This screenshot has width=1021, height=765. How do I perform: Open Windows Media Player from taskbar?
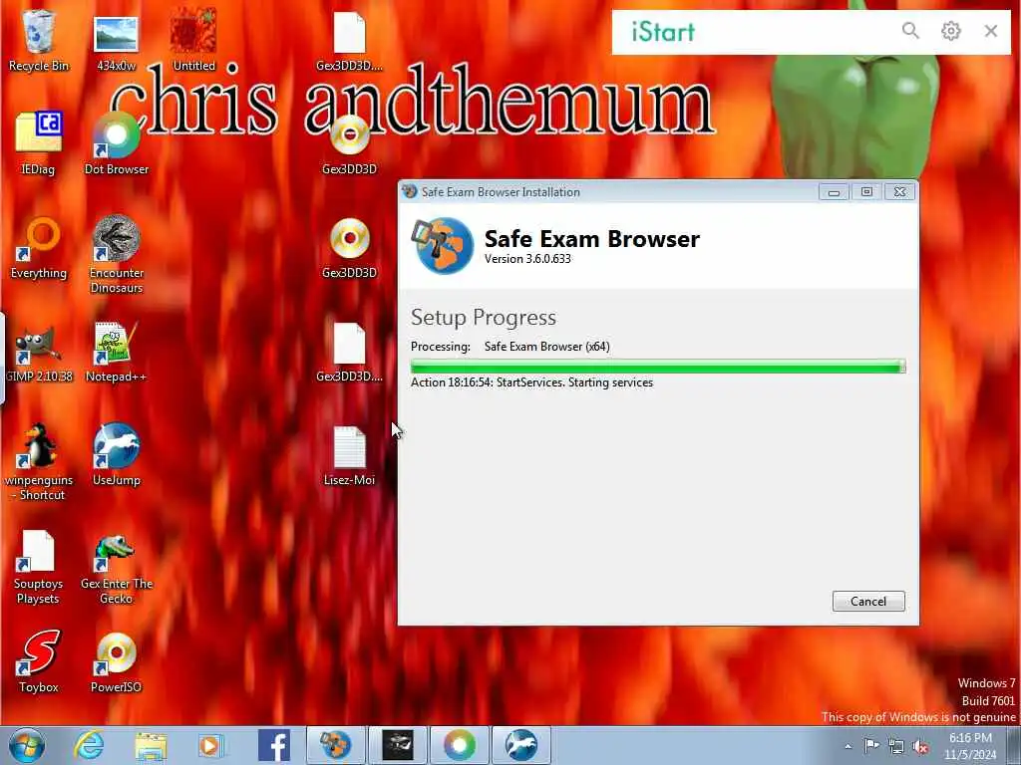211,745
